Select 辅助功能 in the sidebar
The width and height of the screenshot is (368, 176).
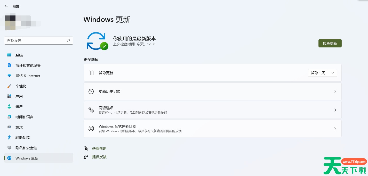pyautogui.click(x=39, y=138)
